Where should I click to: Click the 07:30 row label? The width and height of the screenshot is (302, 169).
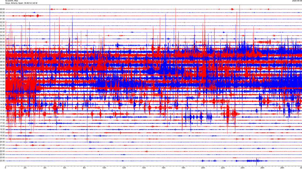pyautogui.click(x=2, y=59)
